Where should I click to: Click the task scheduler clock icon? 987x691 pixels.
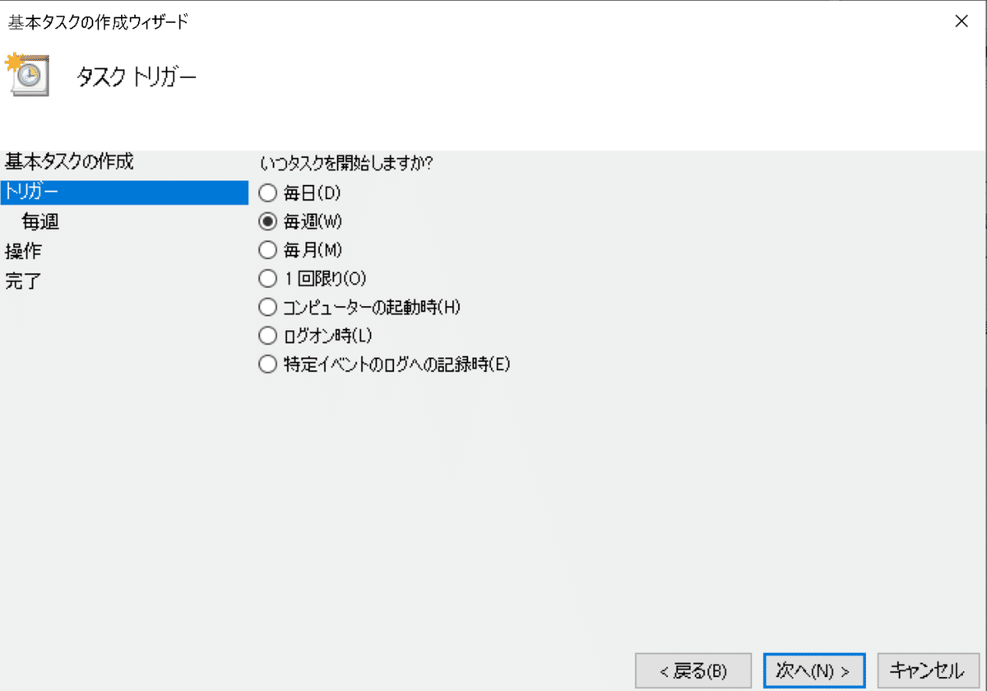click(x=27, y=74)
